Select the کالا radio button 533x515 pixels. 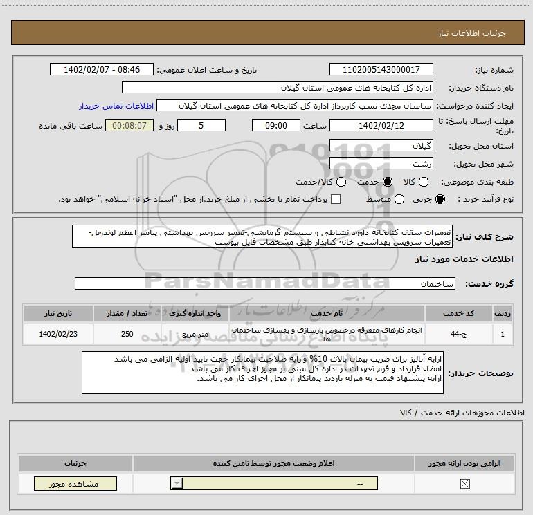(x=423, y=182)
